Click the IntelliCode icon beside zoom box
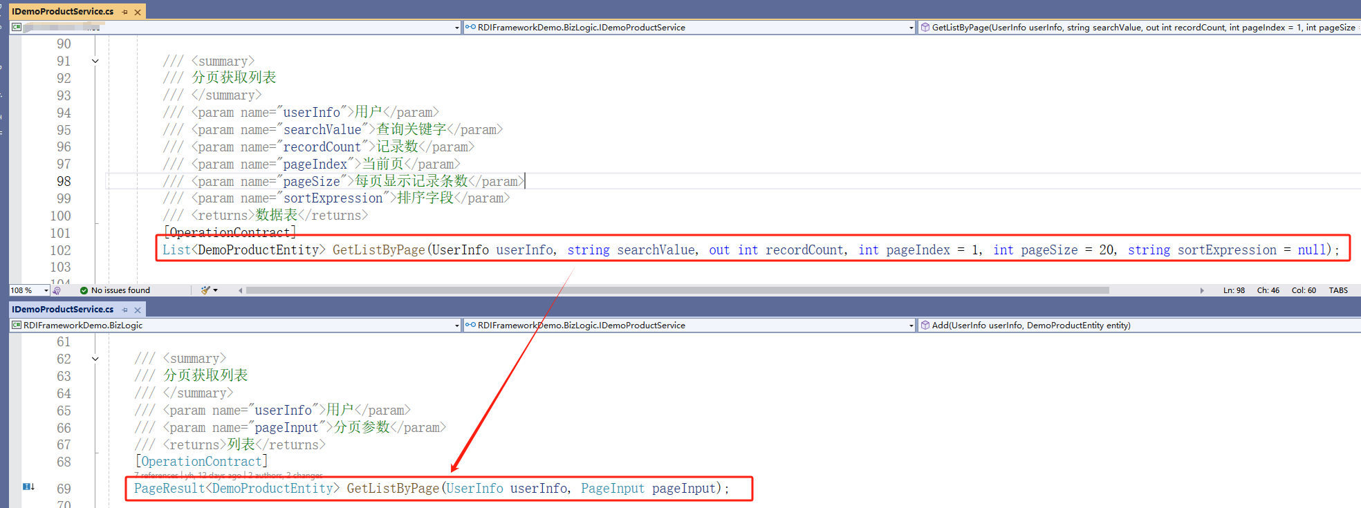1361x508 pixels. [x=57, y=290]
